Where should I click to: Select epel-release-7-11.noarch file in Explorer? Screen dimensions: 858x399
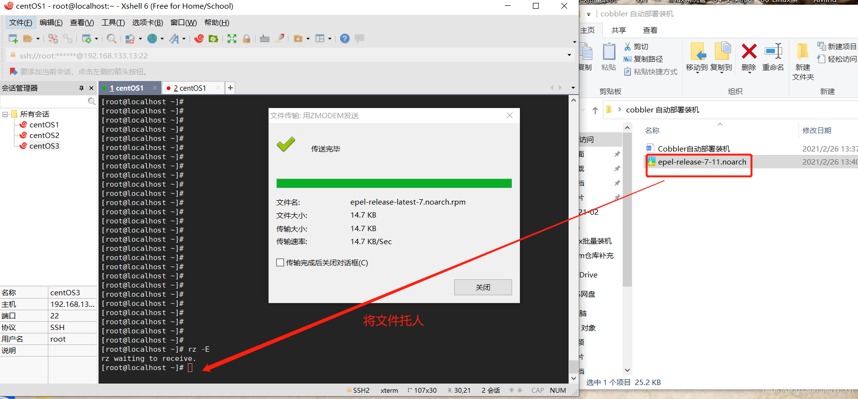[702, 162]
